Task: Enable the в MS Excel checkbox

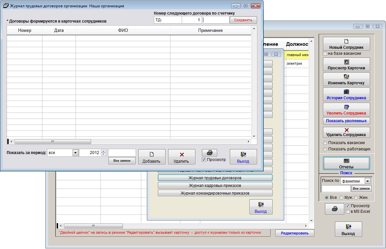Action: [348, 211]
